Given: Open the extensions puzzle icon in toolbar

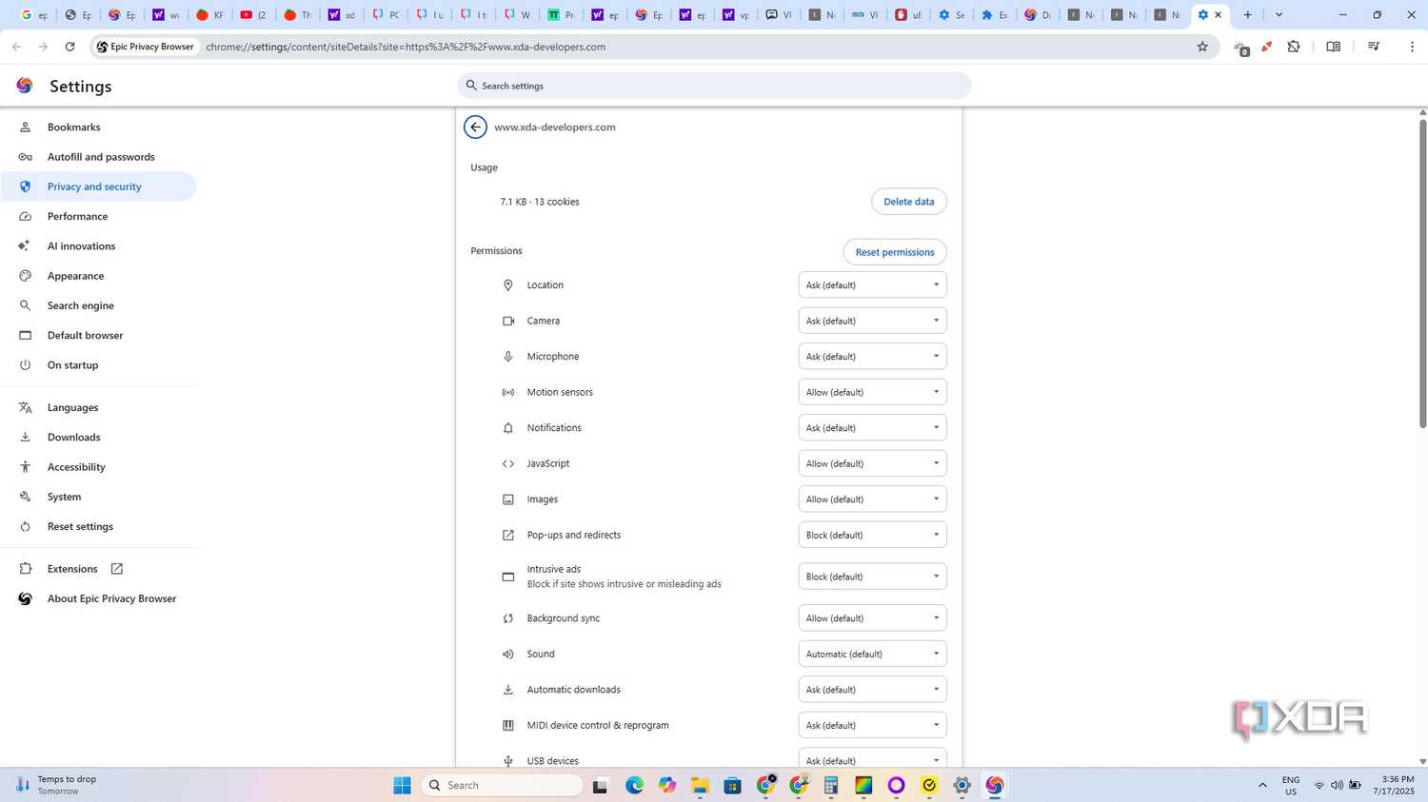Looking at the screenshot, I should (1294, 47).
